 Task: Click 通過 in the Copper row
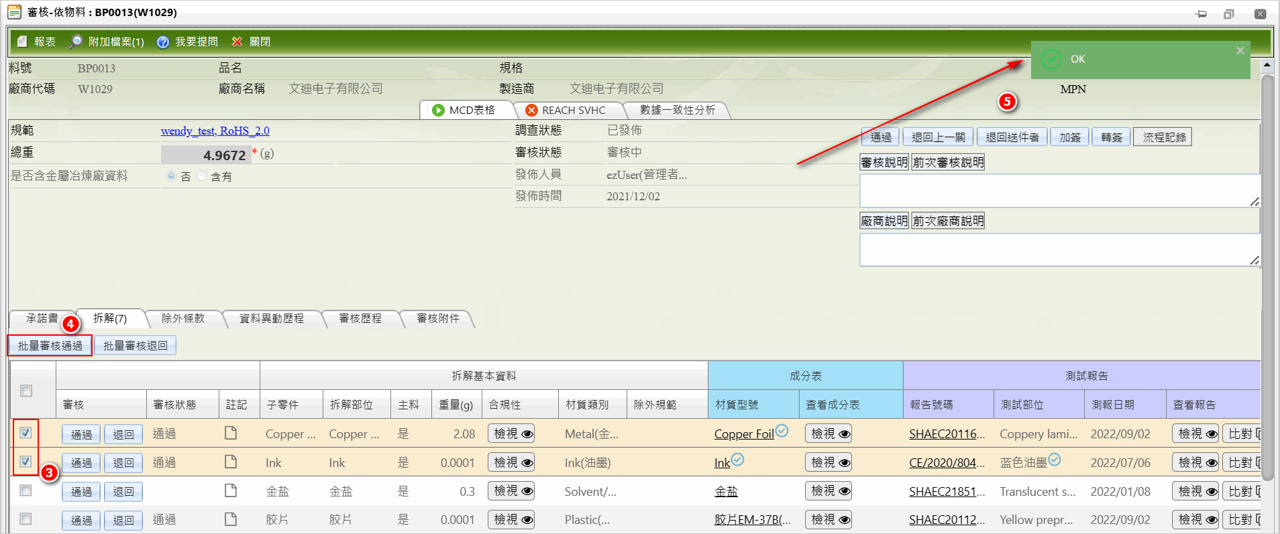[x=81, y=434]
